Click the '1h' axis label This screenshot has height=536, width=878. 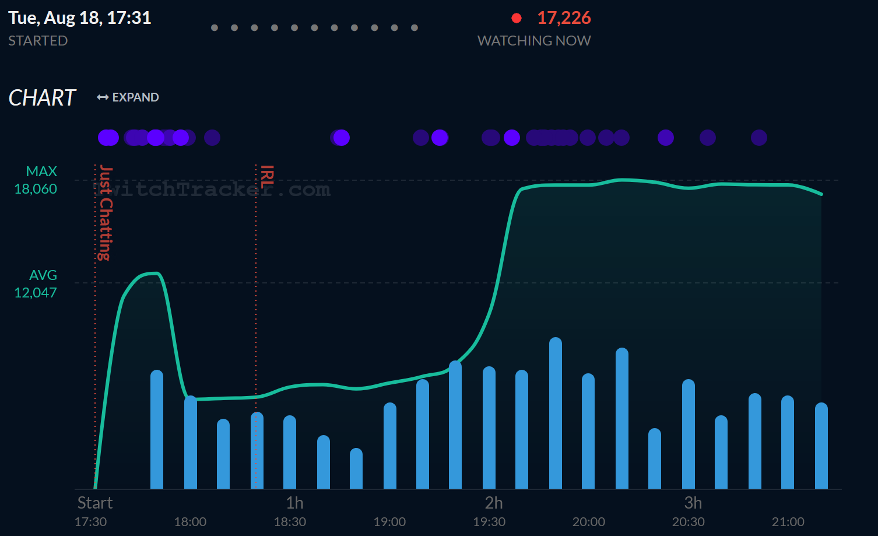[294, 503]
